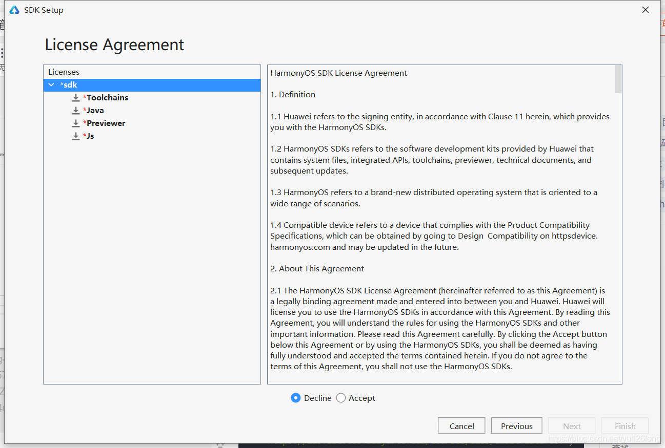Screen dimensions: 665x448
Task: Click the SDK Setup app logo icon
Action: pyautogui.click(x=14, y=10)
